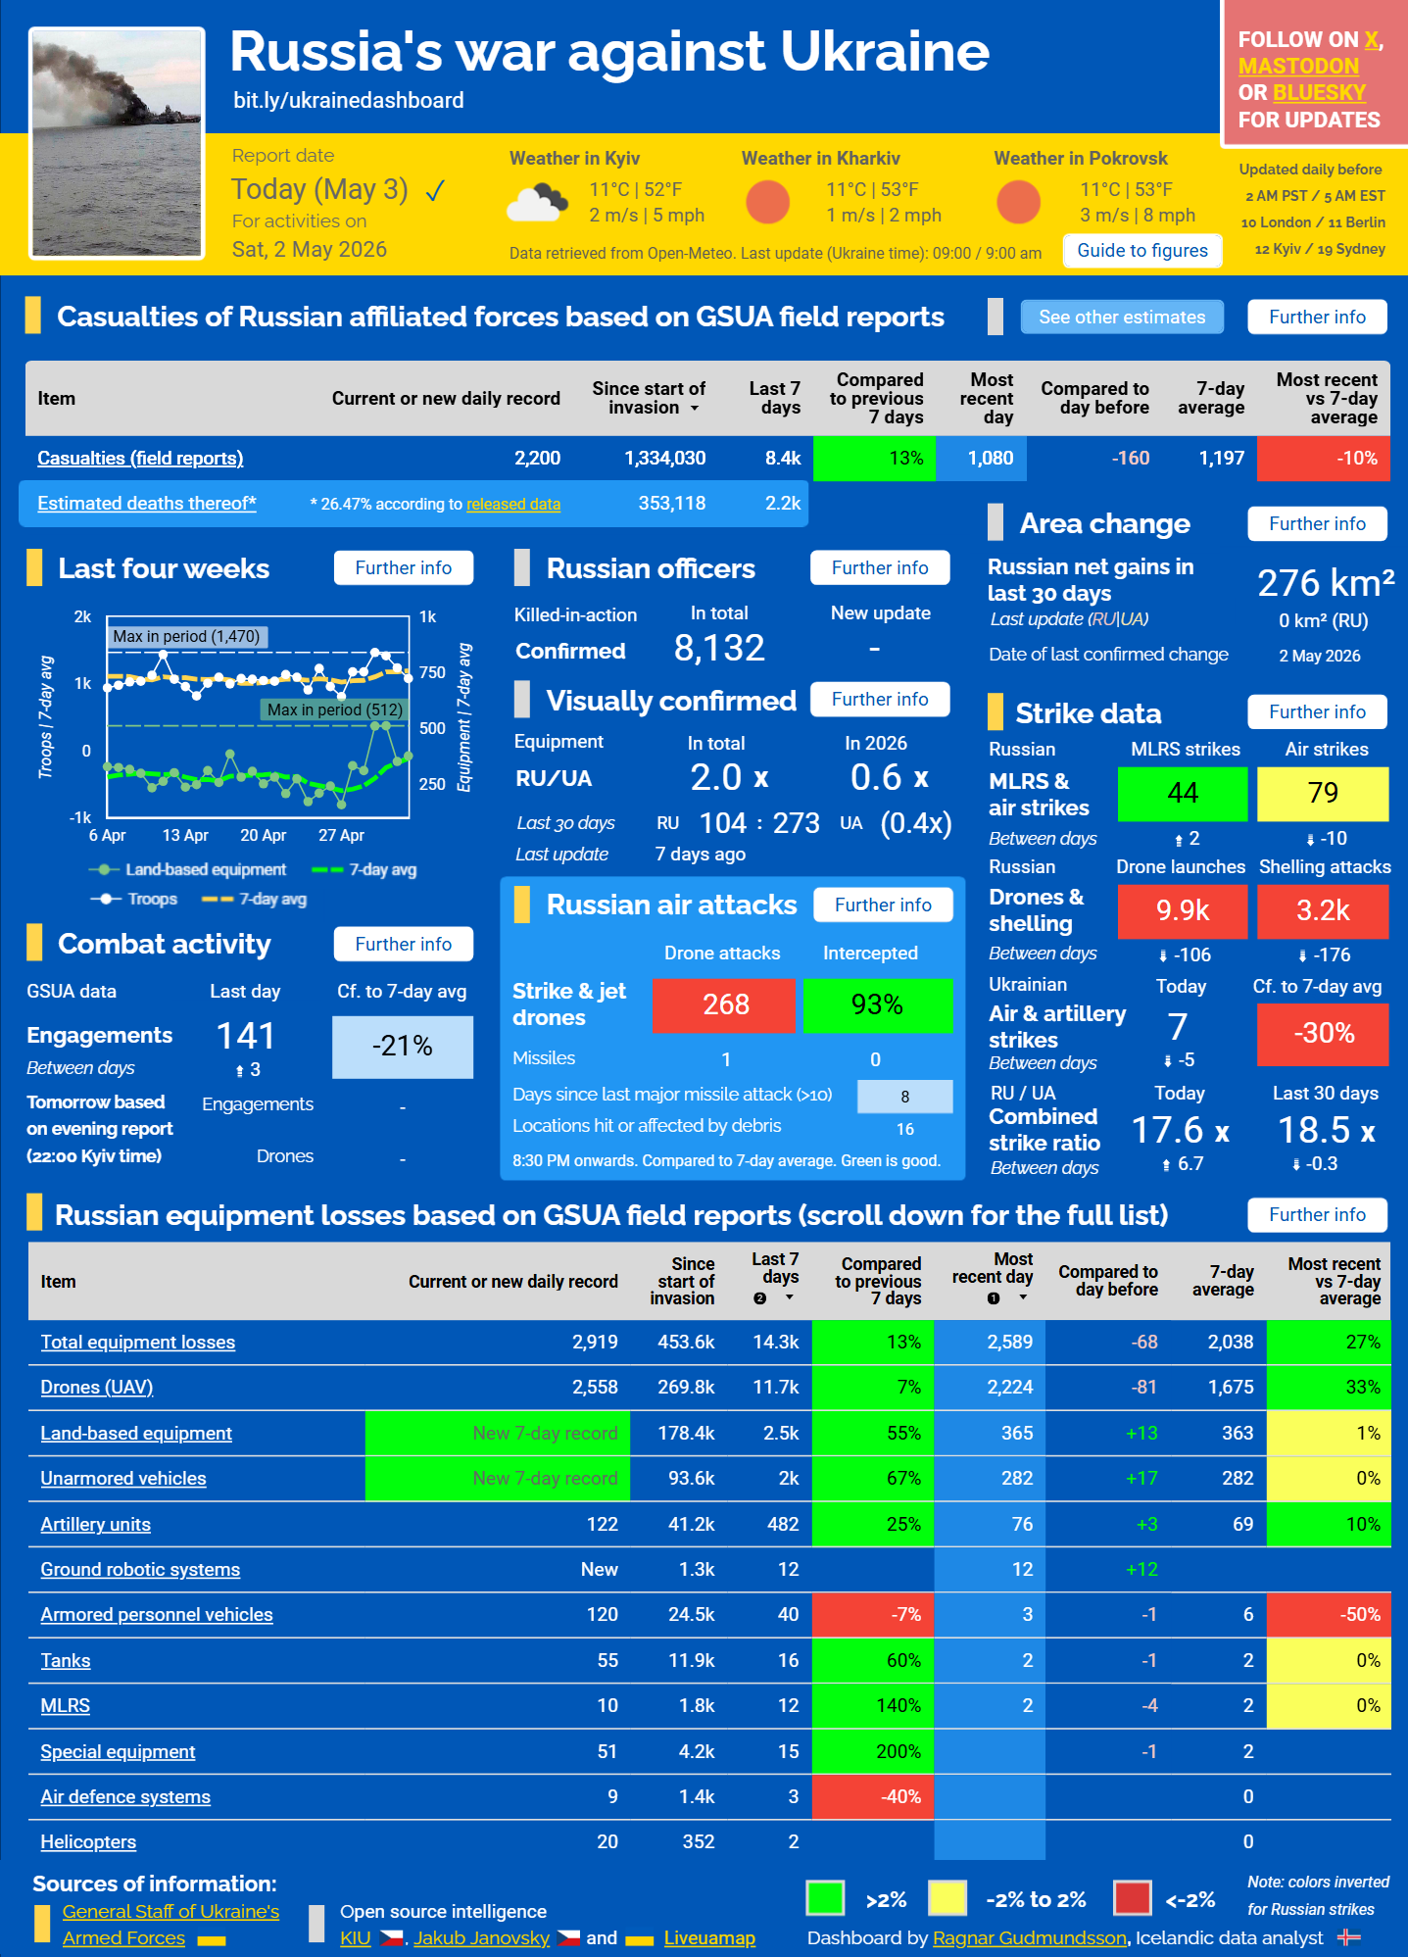Click the burning ship thumbnail photo
The image size is (1408, 1957).
pos(118,143)
